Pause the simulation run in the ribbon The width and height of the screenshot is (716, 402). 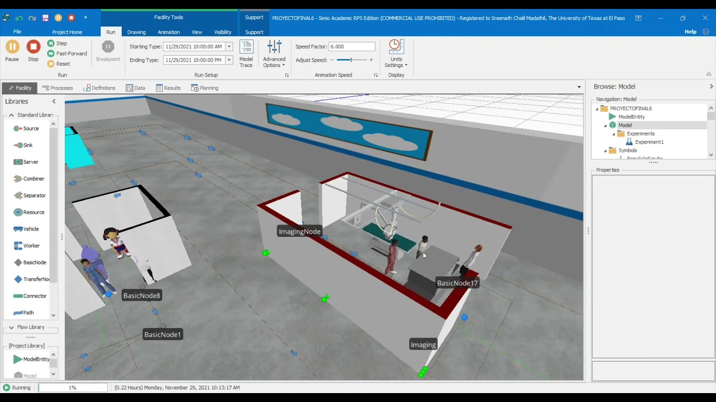(x=12, y=51)
